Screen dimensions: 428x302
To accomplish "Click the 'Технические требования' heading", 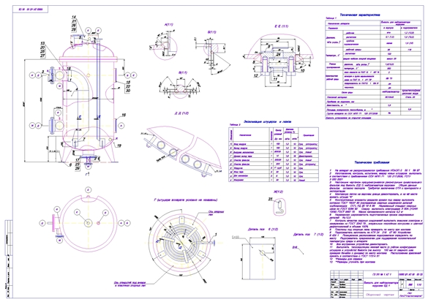I will click(372, 162).
